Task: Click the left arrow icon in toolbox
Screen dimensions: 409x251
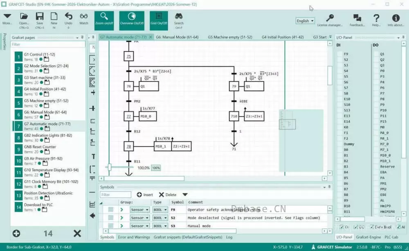Action: point(92,216)
